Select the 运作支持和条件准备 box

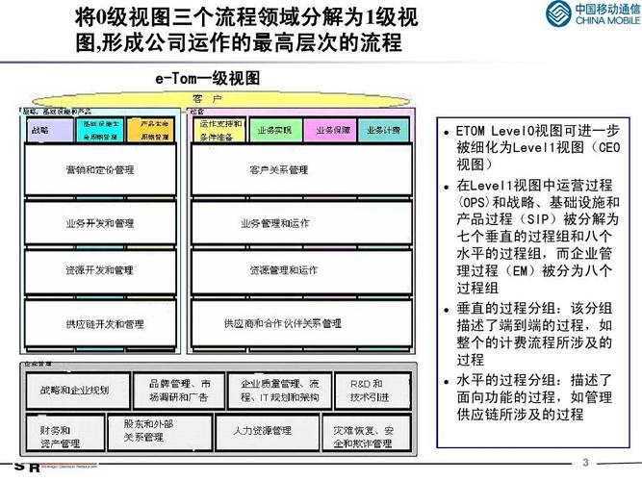219,130
